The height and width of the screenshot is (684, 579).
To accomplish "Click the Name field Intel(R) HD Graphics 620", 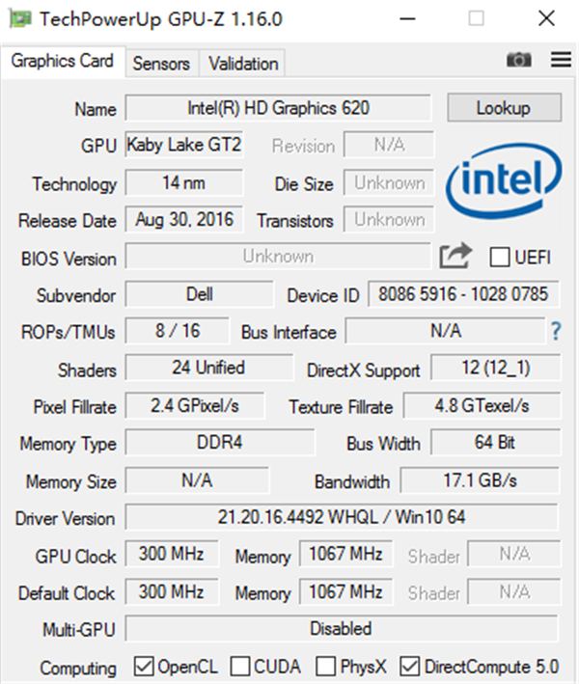I will 278,108.
